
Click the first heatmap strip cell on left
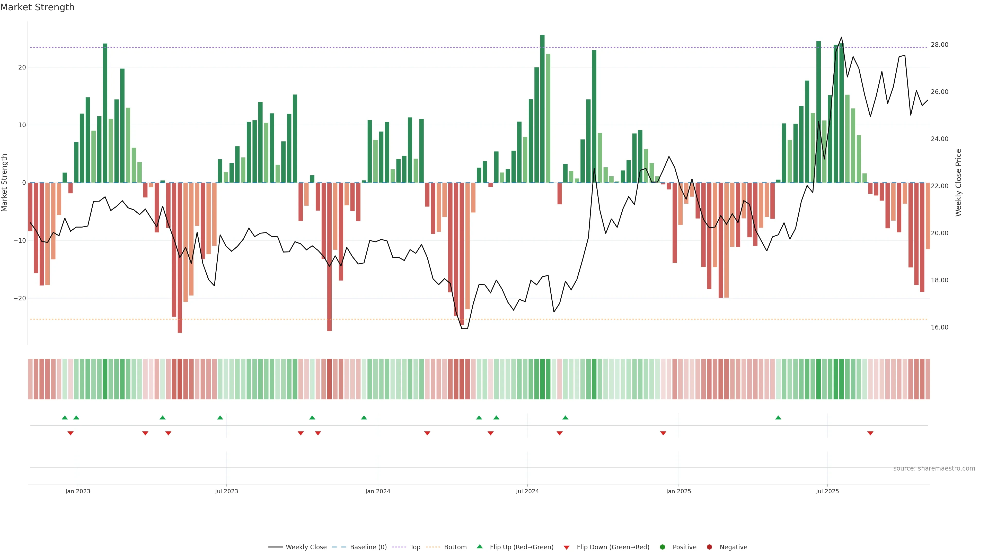coord(30,379)
